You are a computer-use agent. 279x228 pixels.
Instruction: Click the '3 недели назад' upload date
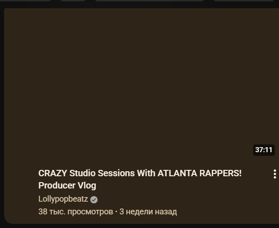pyautogui.click(x=148, y=212)
